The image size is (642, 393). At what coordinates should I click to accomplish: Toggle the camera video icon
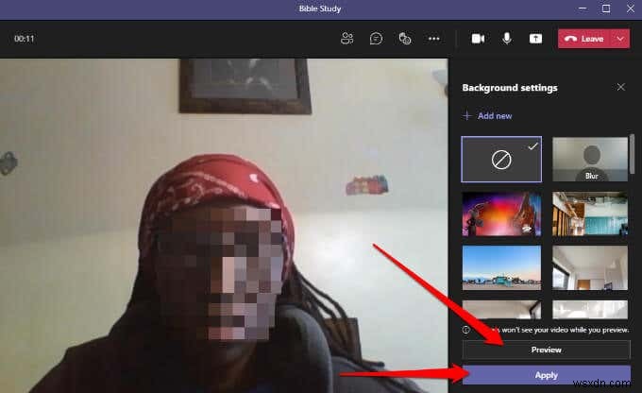[478, 39]
